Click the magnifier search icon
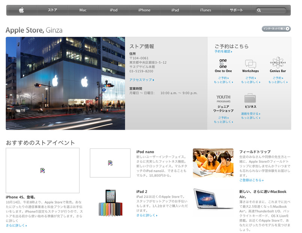Viewport: 302px width, 233px height. (x=259, y=11)
